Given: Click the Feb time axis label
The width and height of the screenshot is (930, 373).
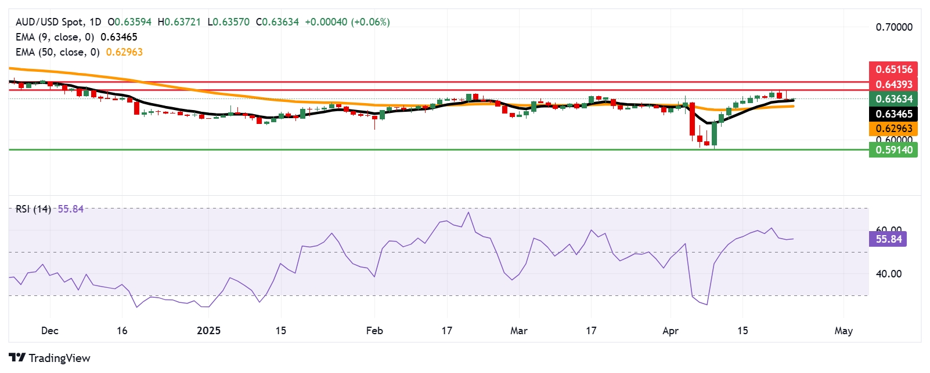Looking at the screenshot, I should [x=374, y=331].
